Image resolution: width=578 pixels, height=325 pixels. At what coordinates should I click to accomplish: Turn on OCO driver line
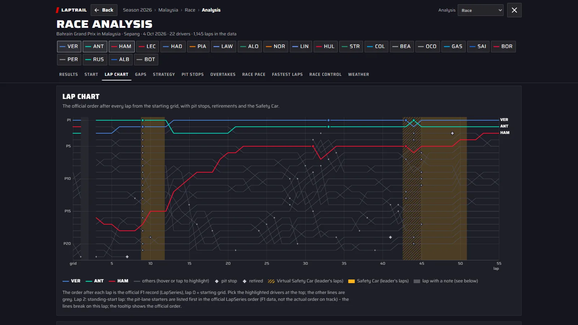tap(428, 47)
